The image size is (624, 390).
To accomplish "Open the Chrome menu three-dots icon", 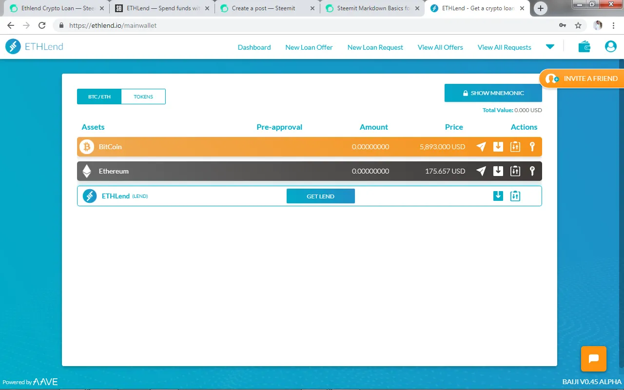I will click(613, 25).
